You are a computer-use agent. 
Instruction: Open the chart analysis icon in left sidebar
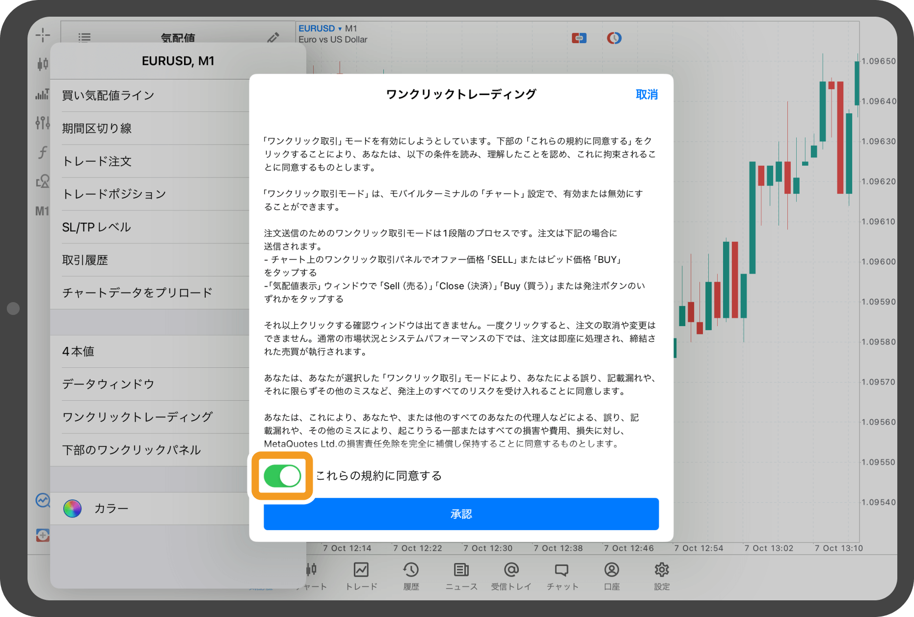tap(43, 500)
